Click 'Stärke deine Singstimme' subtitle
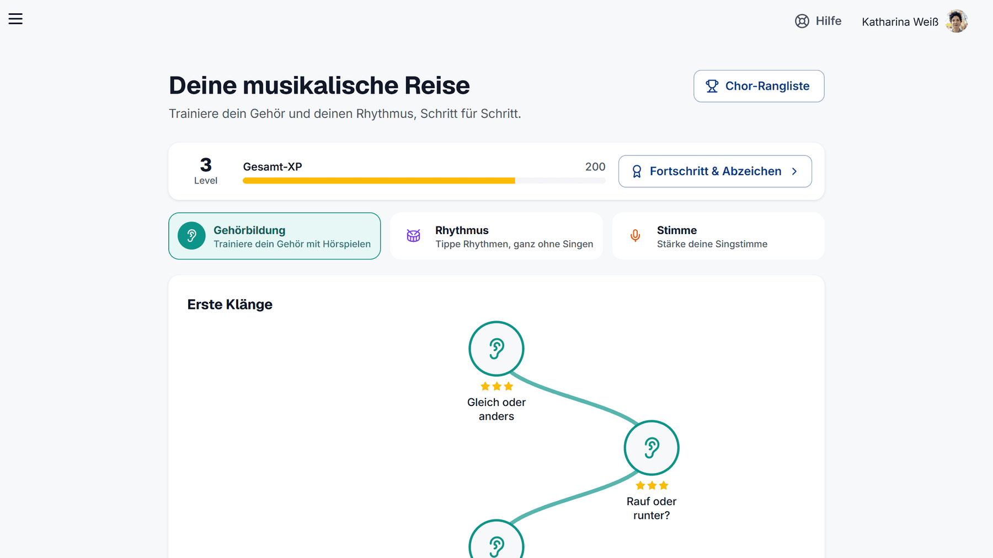The width and height of the screenshot is (993, 558). click(712, 244)
